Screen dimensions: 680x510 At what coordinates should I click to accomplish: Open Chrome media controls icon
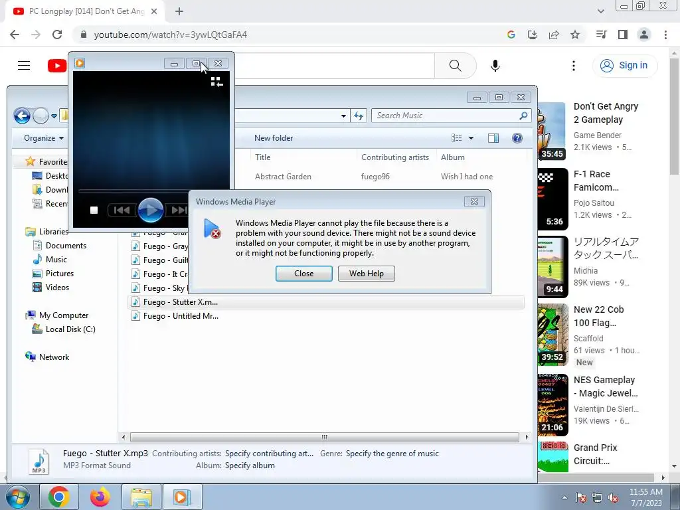(601, 35)
